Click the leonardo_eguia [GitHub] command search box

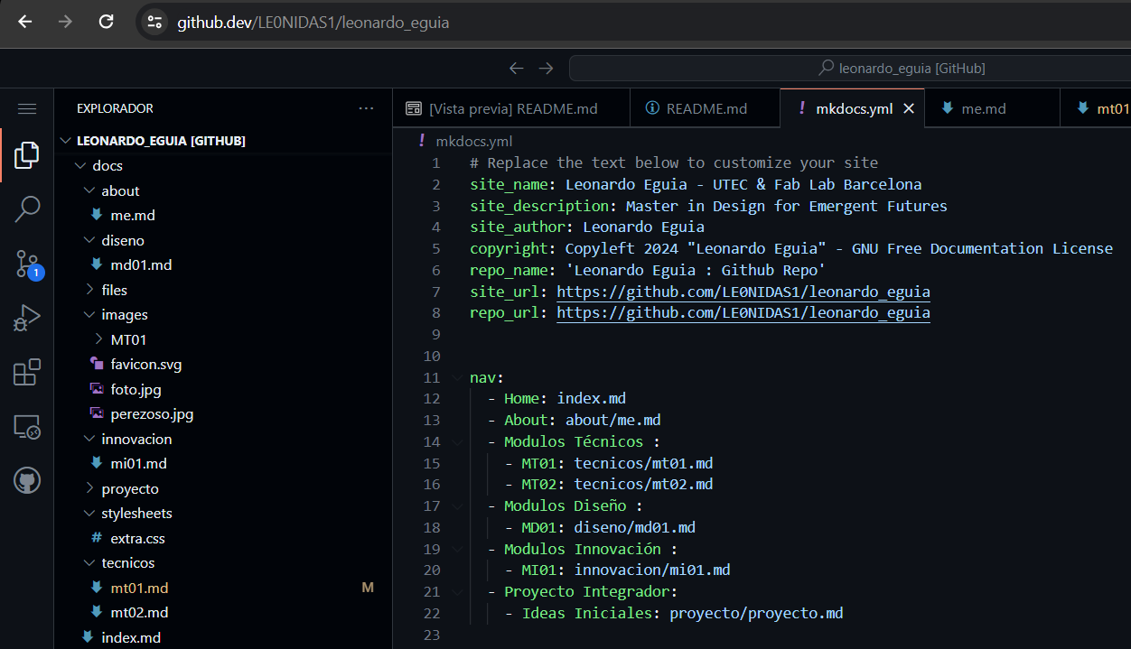coord(850,68)
